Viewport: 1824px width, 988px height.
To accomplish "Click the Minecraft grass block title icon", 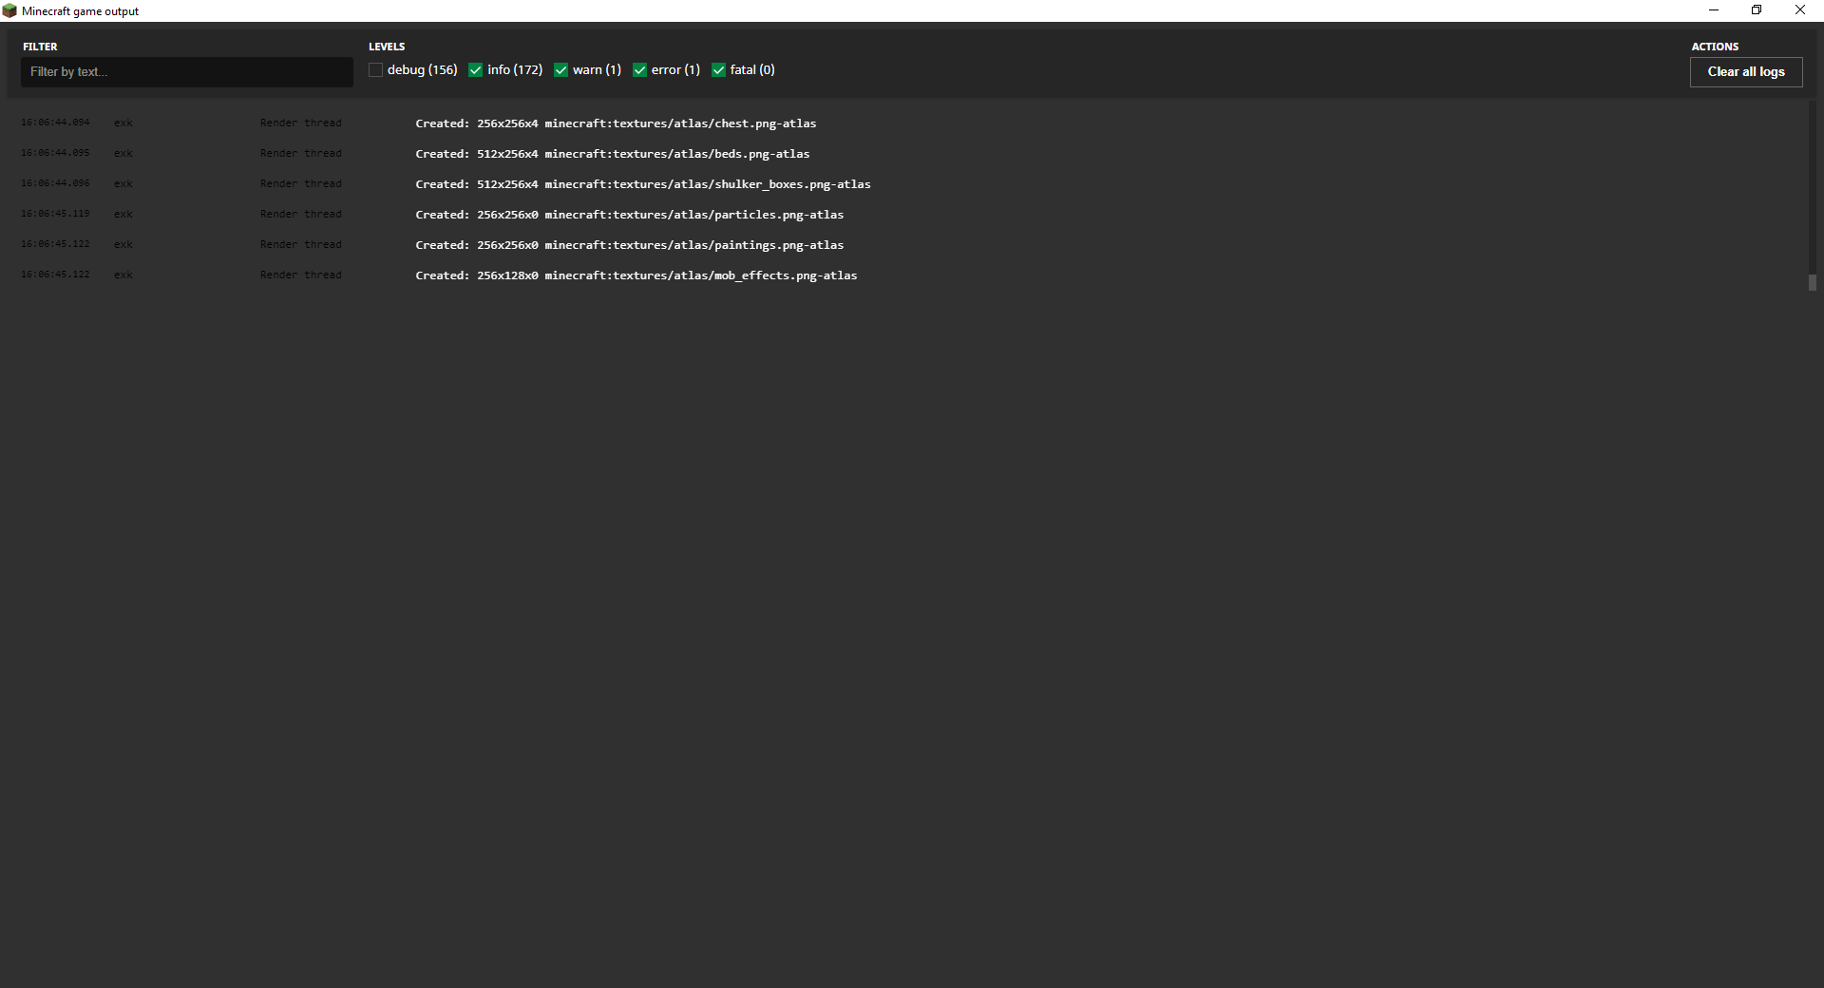I will 9,10.
